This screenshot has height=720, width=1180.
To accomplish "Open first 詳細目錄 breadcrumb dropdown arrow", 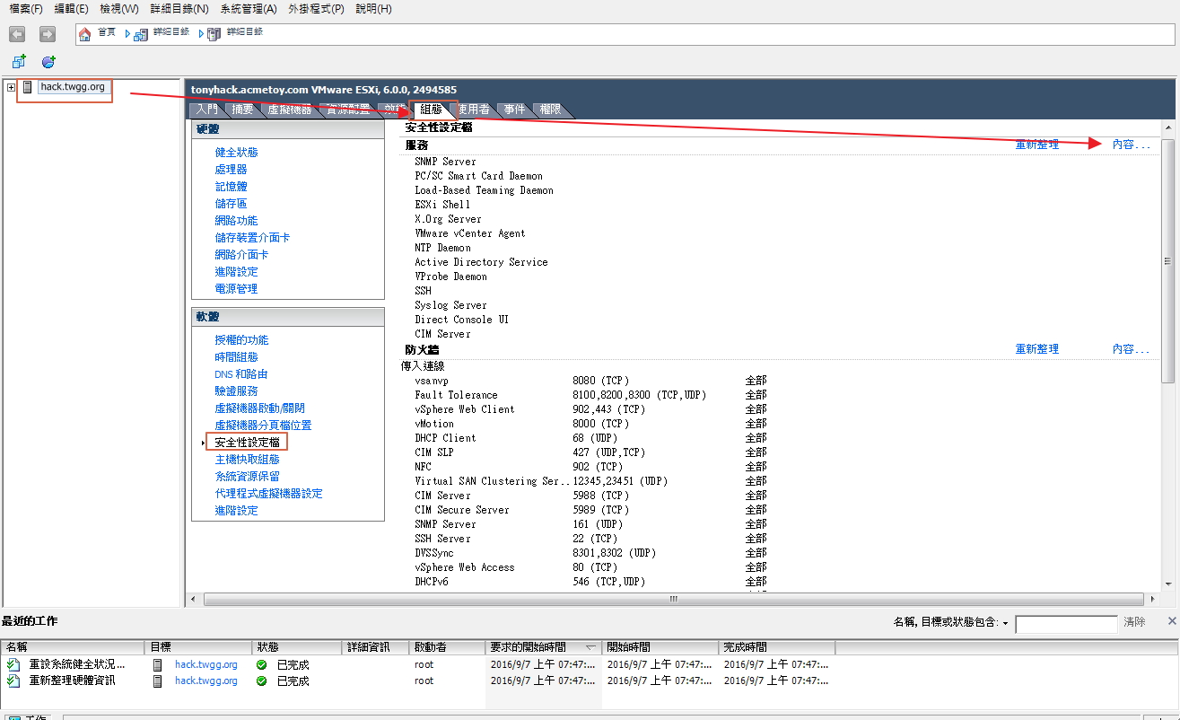I will [128, 34].
